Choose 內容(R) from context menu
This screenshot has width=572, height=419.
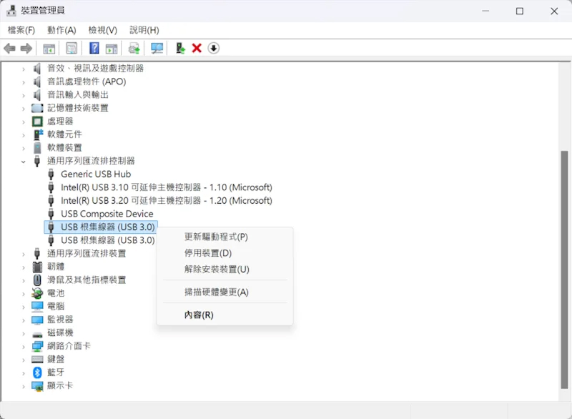coord(225,315)
